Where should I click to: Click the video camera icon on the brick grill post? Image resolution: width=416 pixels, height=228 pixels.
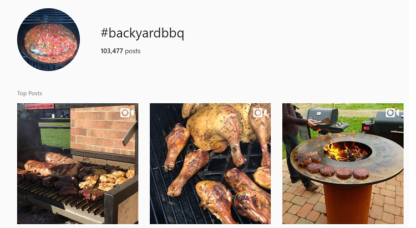(x=127, y=113)
